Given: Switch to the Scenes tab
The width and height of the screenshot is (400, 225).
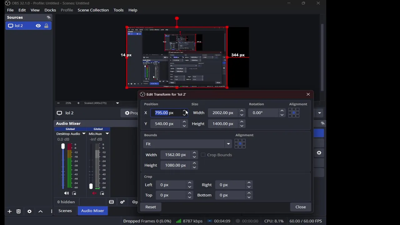Looking at the screenshot, I should click(65, 211).
